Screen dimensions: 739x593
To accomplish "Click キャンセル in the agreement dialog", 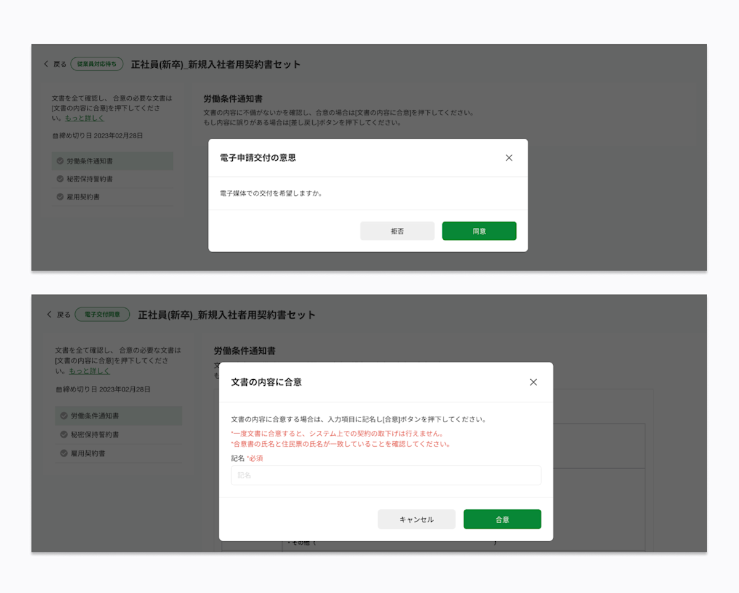I will (x=416, y=519).
